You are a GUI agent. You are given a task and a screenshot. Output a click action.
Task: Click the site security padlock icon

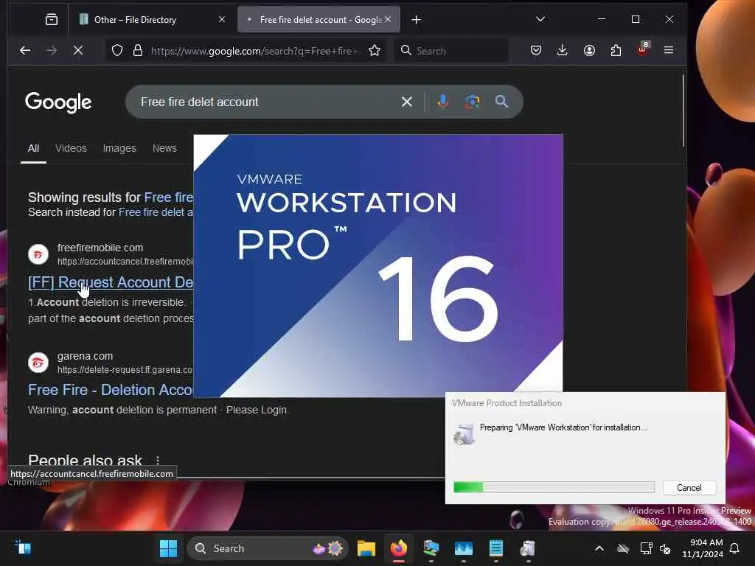pyautogui.click(x=138, y=51)
